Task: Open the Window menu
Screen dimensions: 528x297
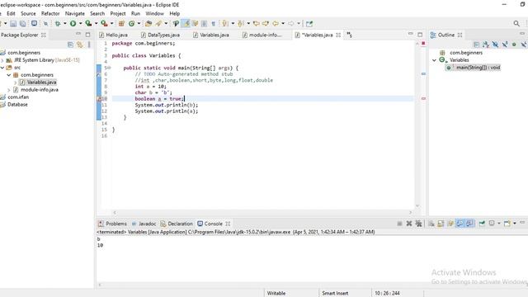Action: pos(154,13)
